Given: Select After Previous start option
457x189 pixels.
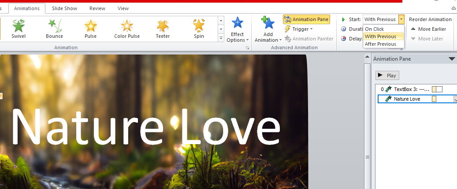Looking at the screenshot, I should point(380,44).
